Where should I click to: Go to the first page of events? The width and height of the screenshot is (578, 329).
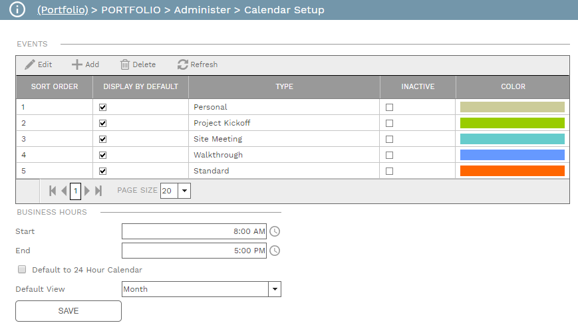pos(53,191)
